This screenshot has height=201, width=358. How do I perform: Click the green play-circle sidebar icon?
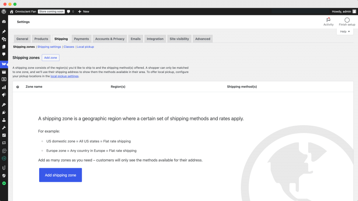coord(4,183)
